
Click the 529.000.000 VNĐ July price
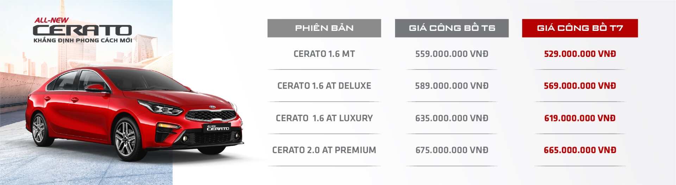pyautogui.click(x=580, y=54)
